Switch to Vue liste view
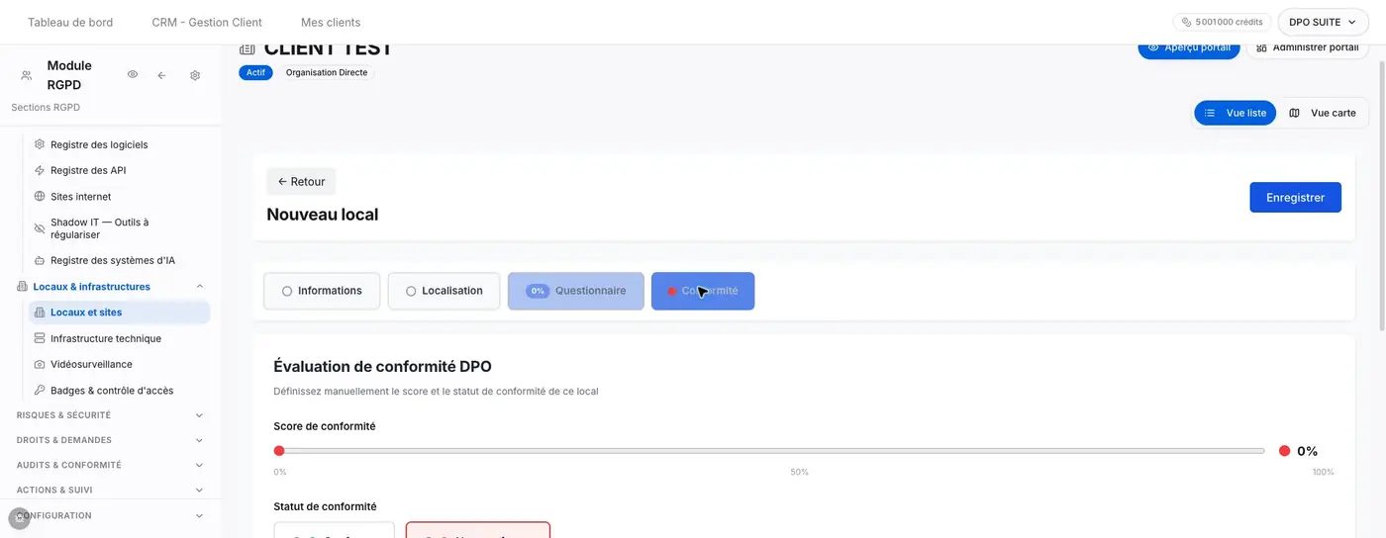1386x538 pixels. (x=1236, y=113)
